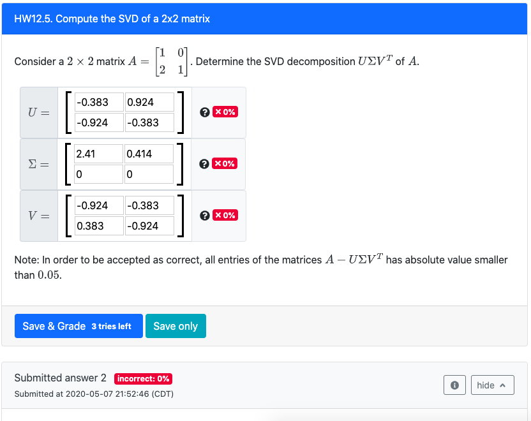Collapse Submitted answer 2 using hide button
531x421 pixels.
[492, 385]
